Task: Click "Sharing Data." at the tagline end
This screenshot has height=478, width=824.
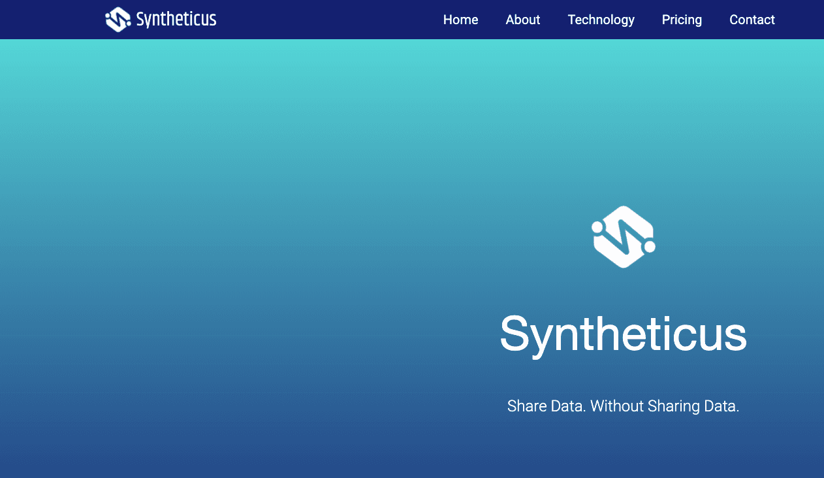Action: tap(693, 406)
